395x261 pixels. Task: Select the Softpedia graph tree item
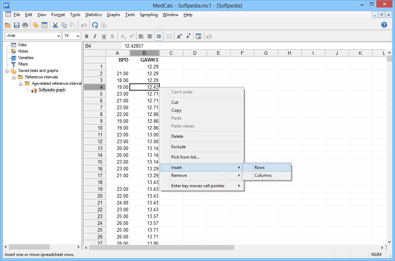click(x=52, y=90)
